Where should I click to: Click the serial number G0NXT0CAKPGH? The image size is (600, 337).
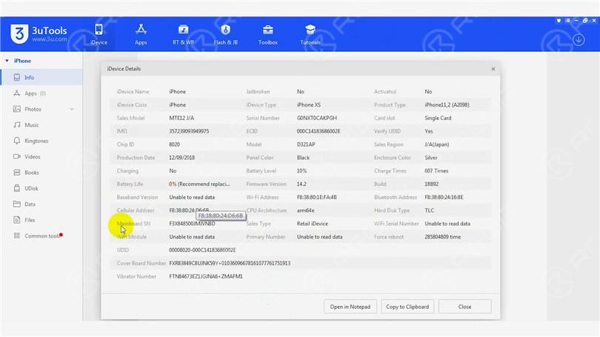[317, 118]
